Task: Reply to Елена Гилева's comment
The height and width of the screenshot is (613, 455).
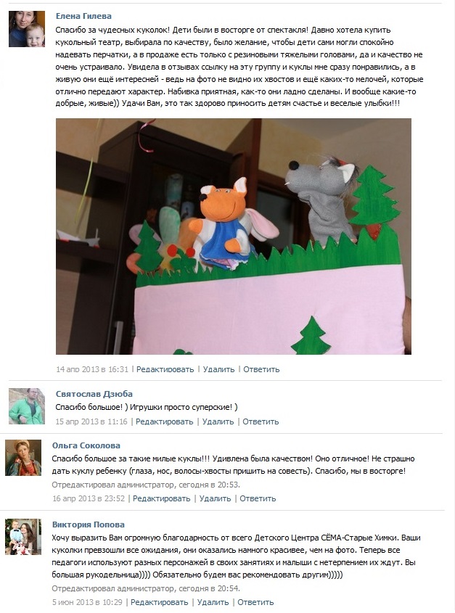Action: 261,369
